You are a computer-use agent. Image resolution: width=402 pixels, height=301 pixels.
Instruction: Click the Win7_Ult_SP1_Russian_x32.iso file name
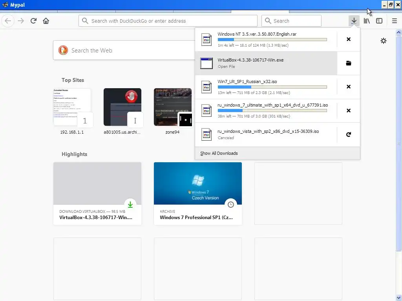[x=247, y=82]
